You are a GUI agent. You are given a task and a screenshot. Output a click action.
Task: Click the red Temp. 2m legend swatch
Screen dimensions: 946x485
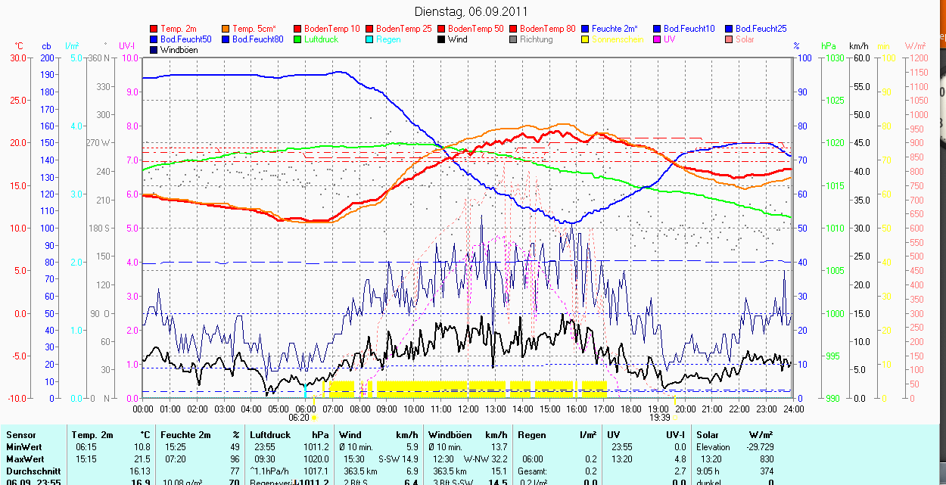pos(154,29)
